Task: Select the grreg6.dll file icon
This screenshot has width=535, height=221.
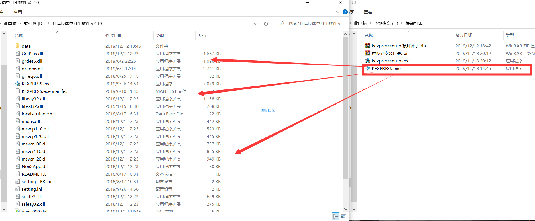Action: click(x=17, y=76)
